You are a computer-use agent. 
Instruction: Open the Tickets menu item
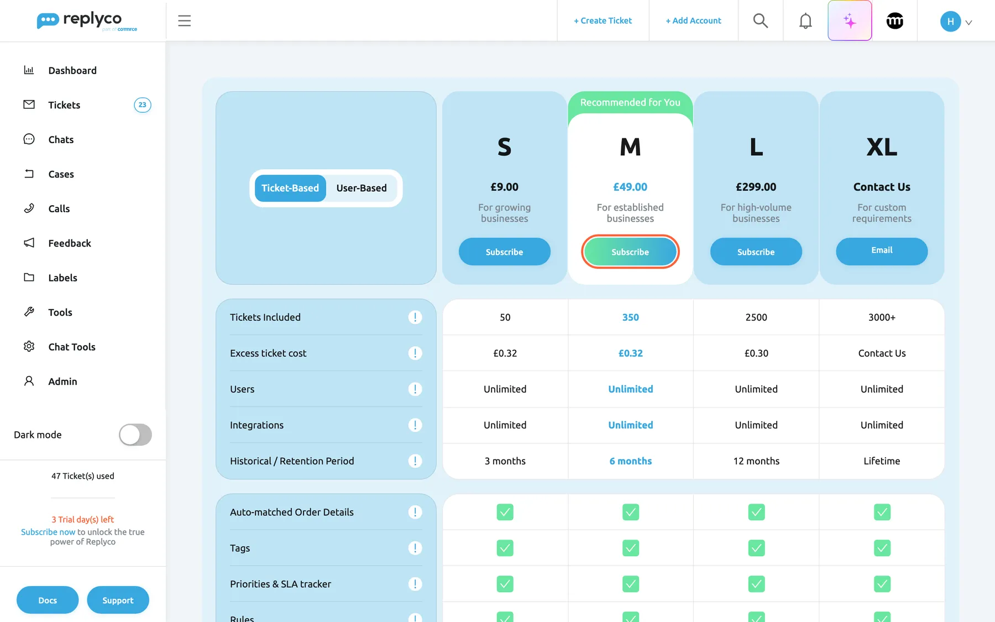tap(64, 105)
